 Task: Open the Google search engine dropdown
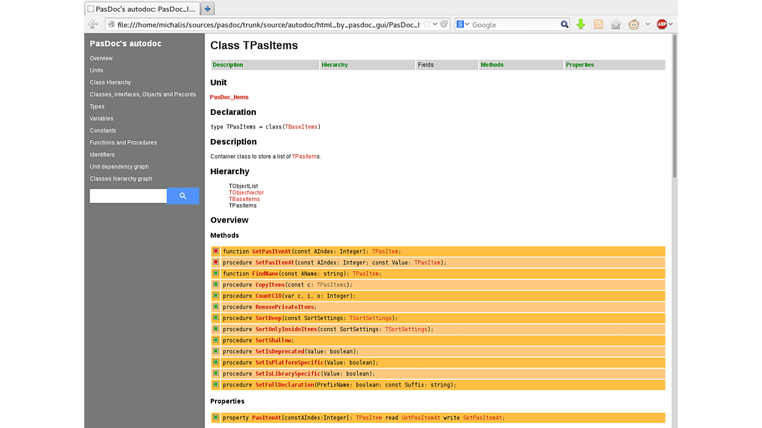pos(463,24)
